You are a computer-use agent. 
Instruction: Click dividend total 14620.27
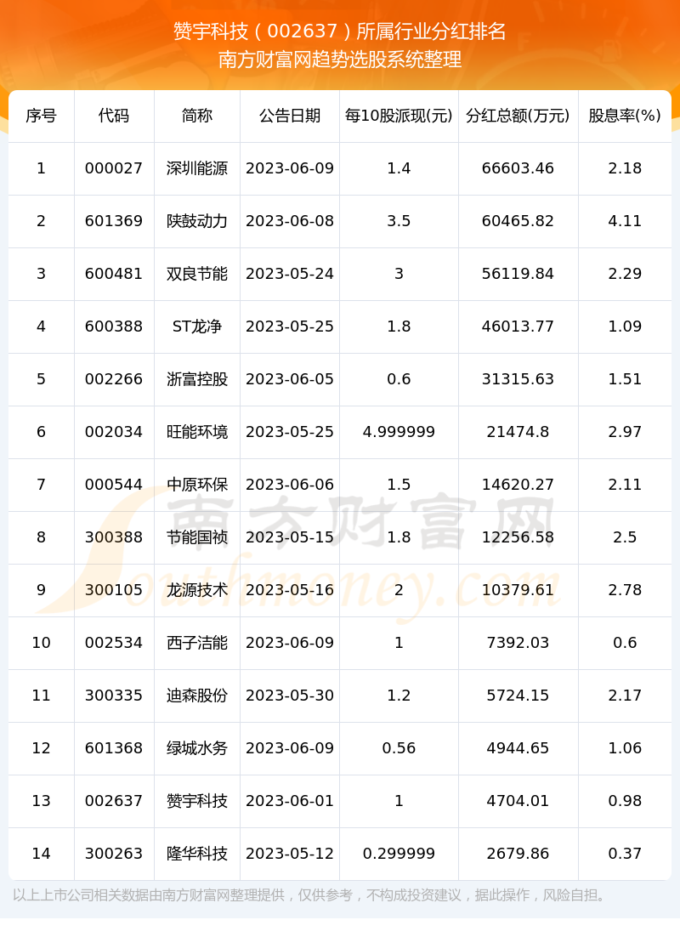(518, 485)
